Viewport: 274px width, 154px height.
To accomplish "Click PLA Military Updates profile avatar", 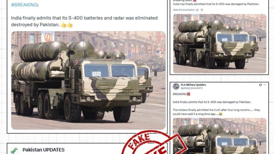I will pos(176,86).
